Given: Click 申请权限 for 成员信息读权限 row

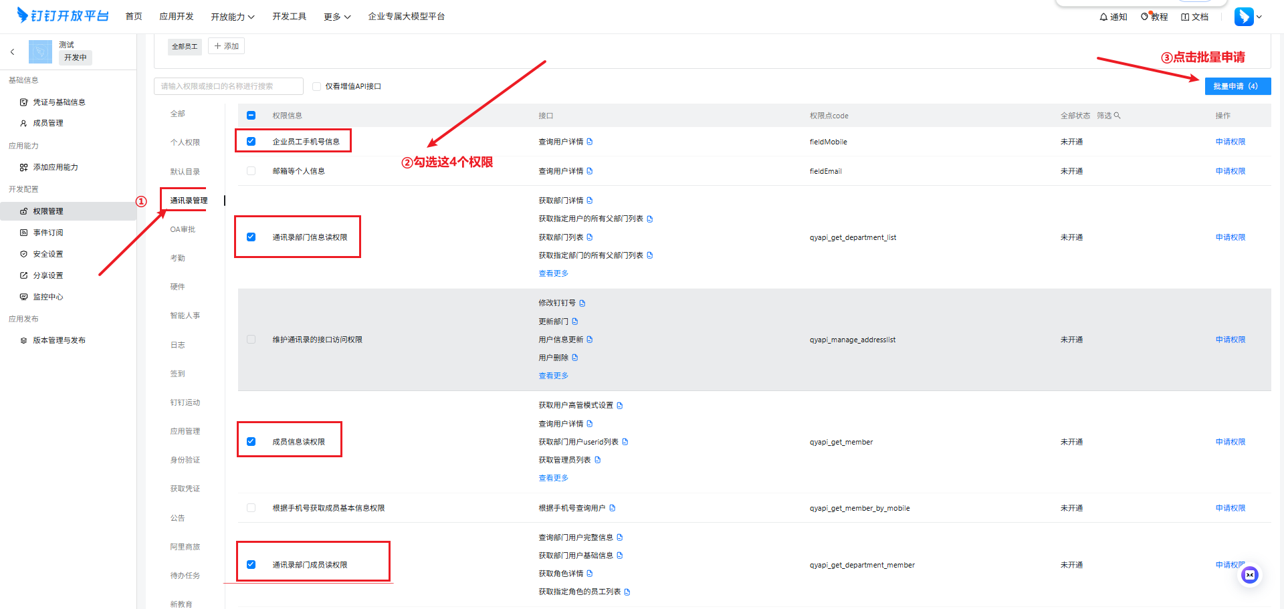Looking at the screenshot, I should [1230, 442].
